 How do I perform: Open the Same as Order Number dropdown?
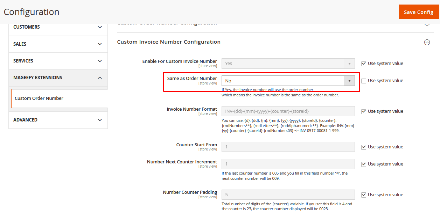pyautogui.click(x=288, y=81)
